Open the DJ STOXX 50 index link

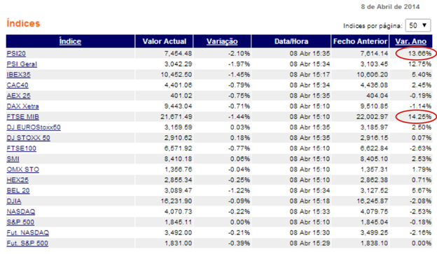[29, 138]
